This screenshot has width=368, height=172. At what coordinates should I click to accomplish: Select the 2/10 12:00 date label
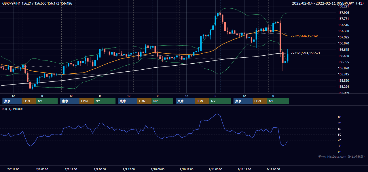point(186,169)
